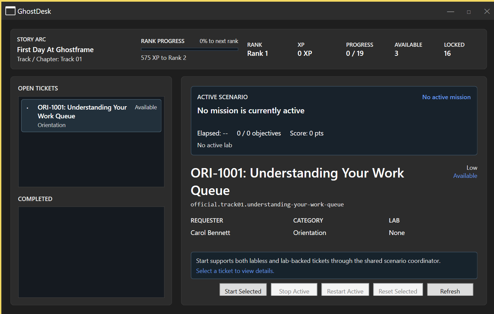Click the Stop Active button
This screenshot has height=314, width=494.
(294, 290)
